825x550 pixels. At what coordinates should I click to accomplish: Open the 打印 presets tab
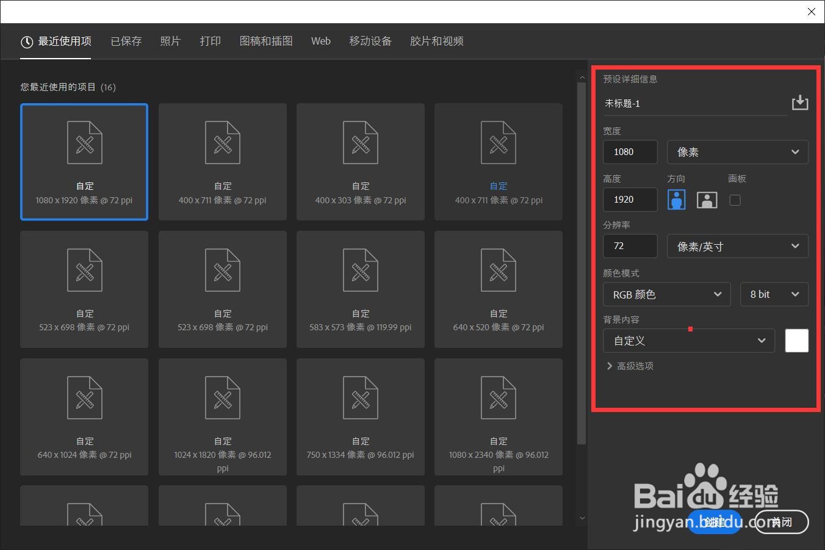(x=210, y=42)
